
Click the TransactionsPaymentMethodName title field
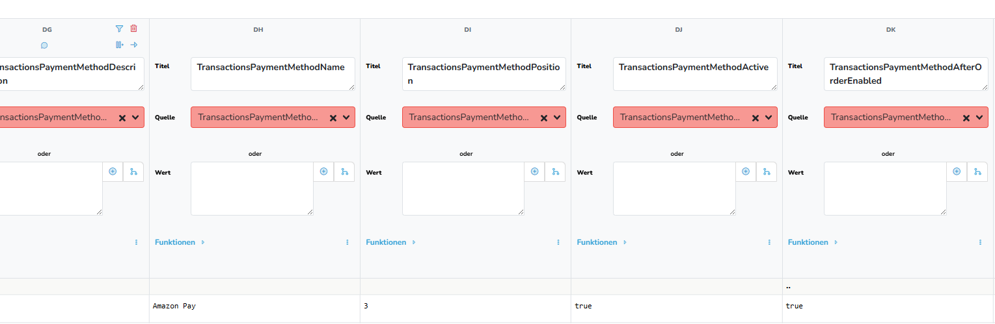click(x=273, y=74)
